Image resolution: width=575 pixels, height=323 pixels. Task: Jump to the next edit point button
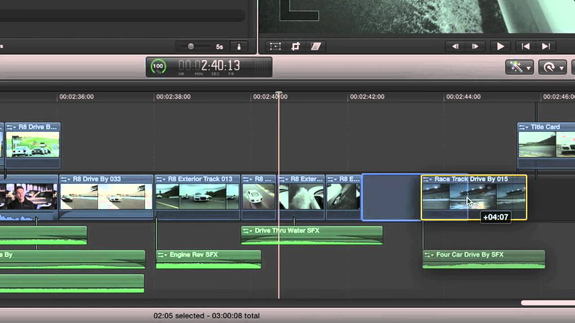click(x=546, y=46)
